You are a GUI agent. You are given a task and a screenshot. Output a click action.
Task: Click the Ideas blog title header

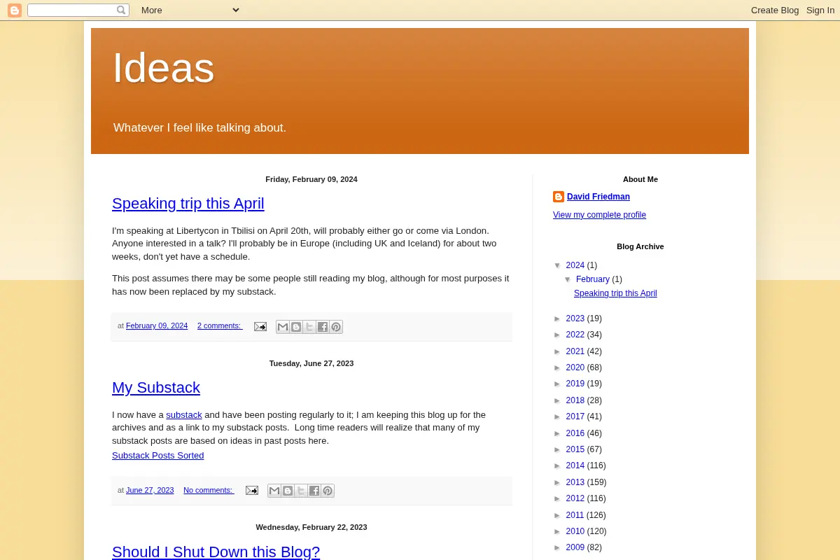coord(164,68)
